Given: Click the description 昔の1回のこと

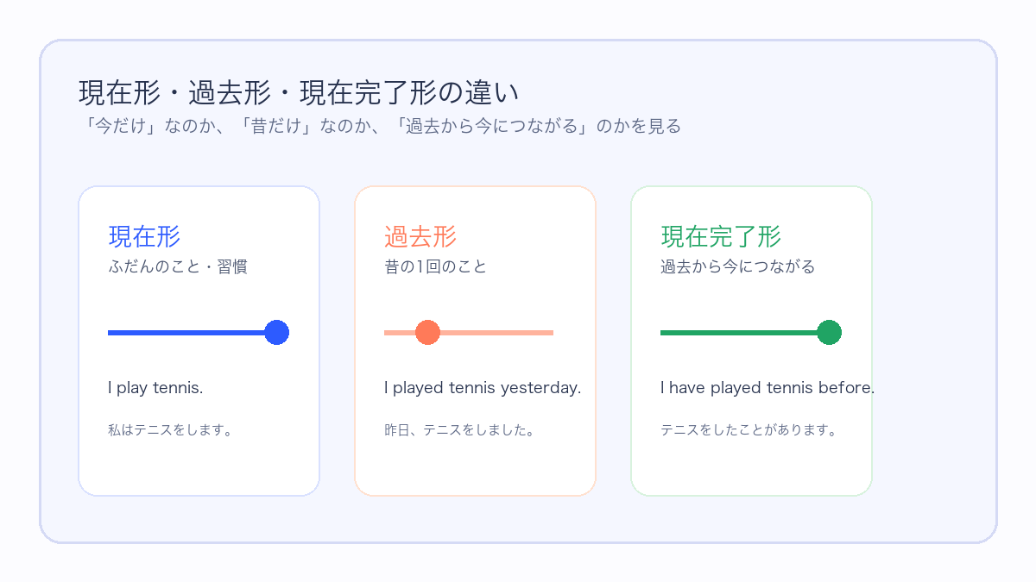Looking at the screenshot, I should tap(436, 266).
